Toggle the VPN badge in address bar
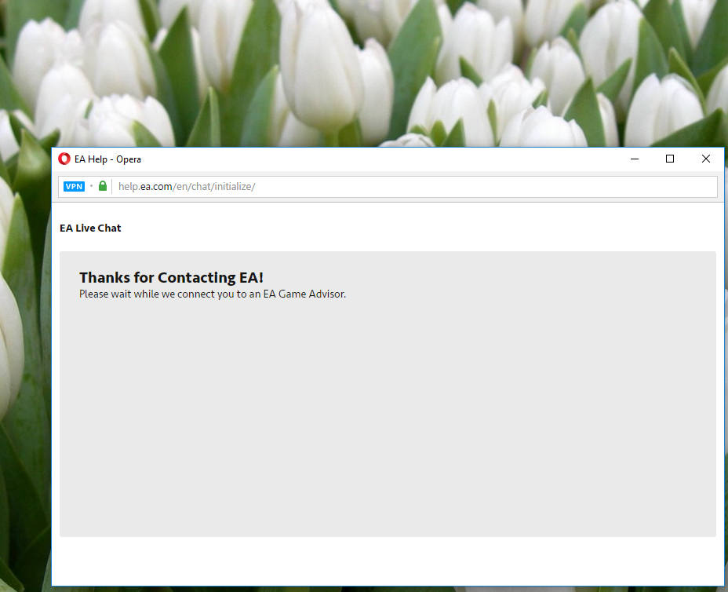The width and height of the screenshot is (728, 592). 75,186
